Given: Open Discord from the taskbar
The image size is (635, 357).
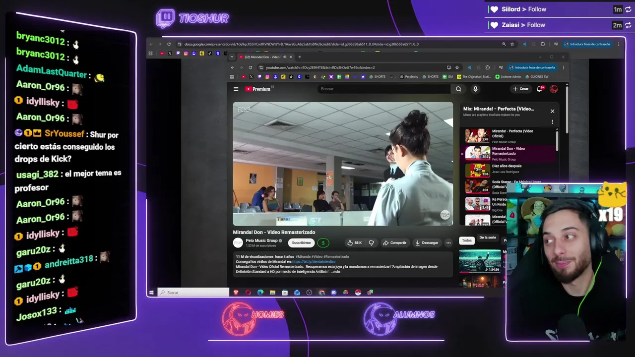Looking at the screenshot, I should coord(333,293).
